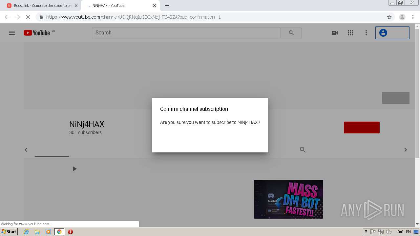420x236 pixels.
Task: Open YouTube settings three-dot menu
Action: [366, 33]
